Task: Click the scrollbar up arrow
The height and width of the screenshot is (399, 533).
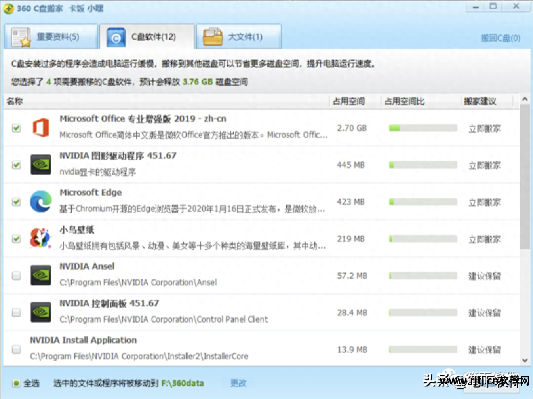Action: click(525, 99)
